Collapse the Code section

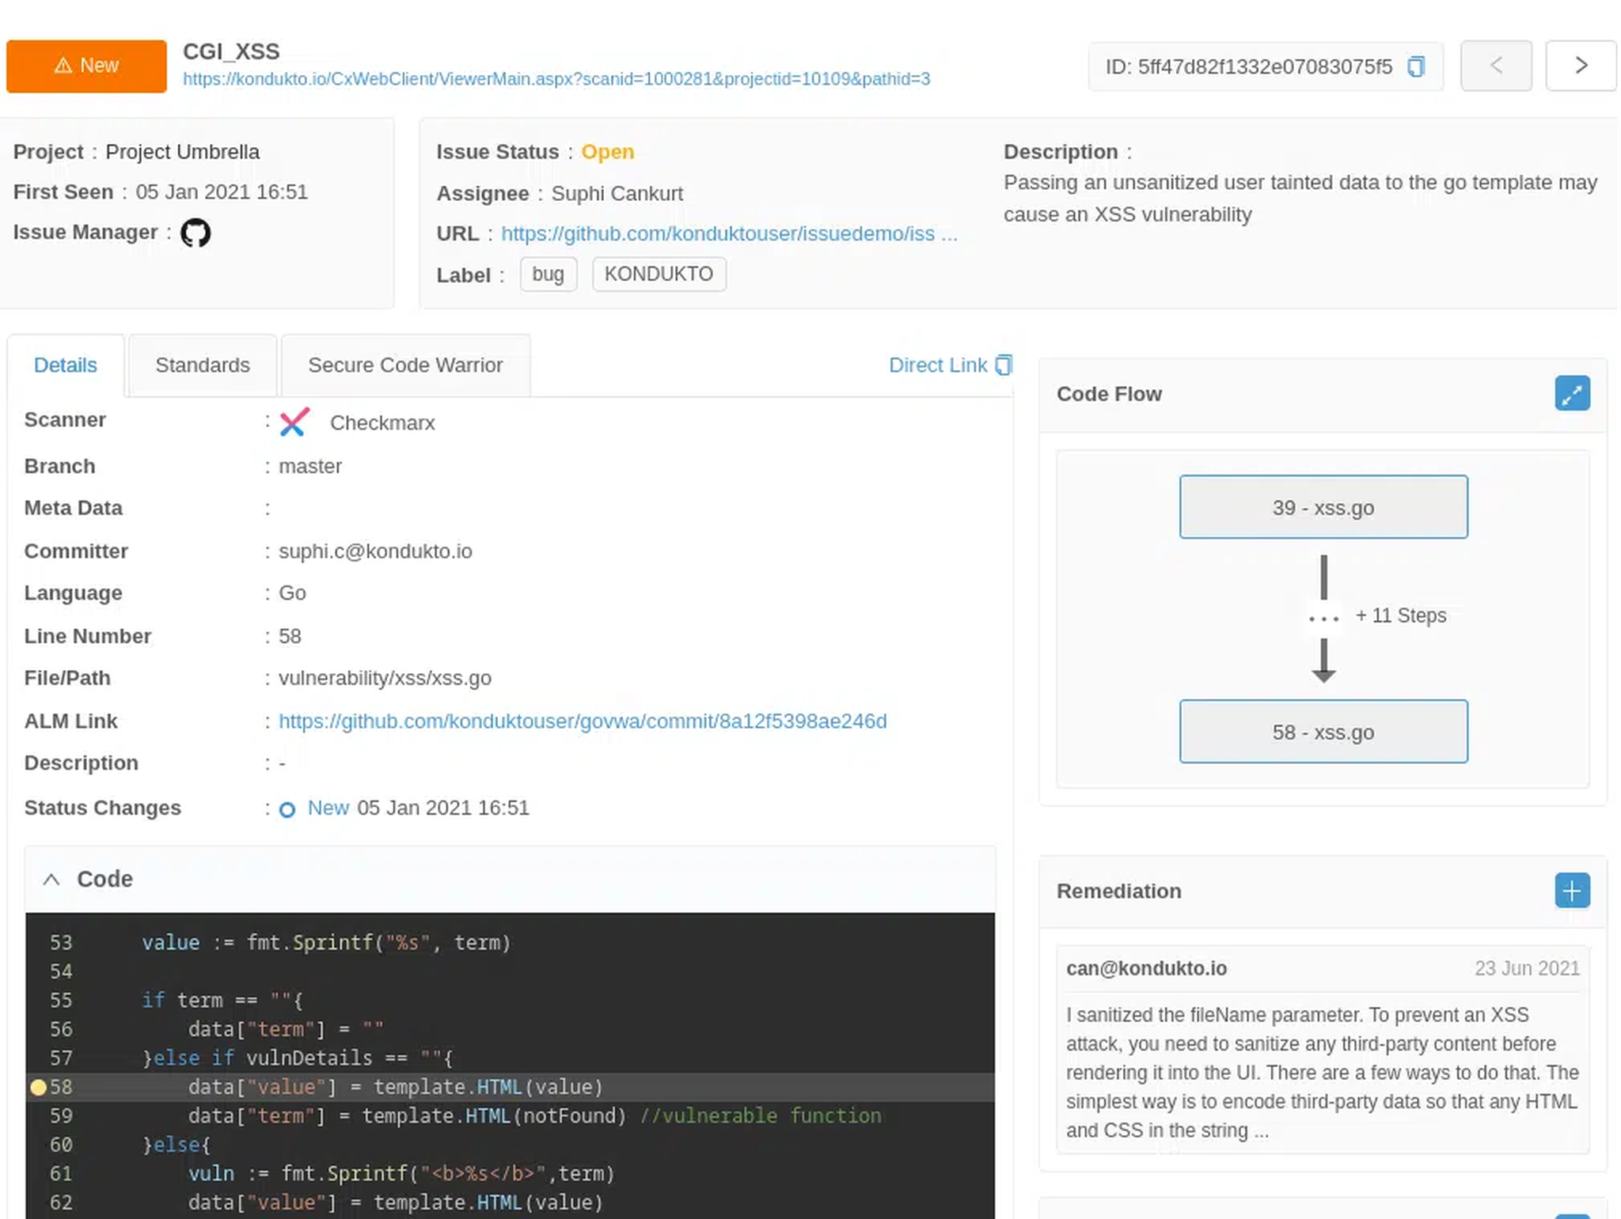51,879
